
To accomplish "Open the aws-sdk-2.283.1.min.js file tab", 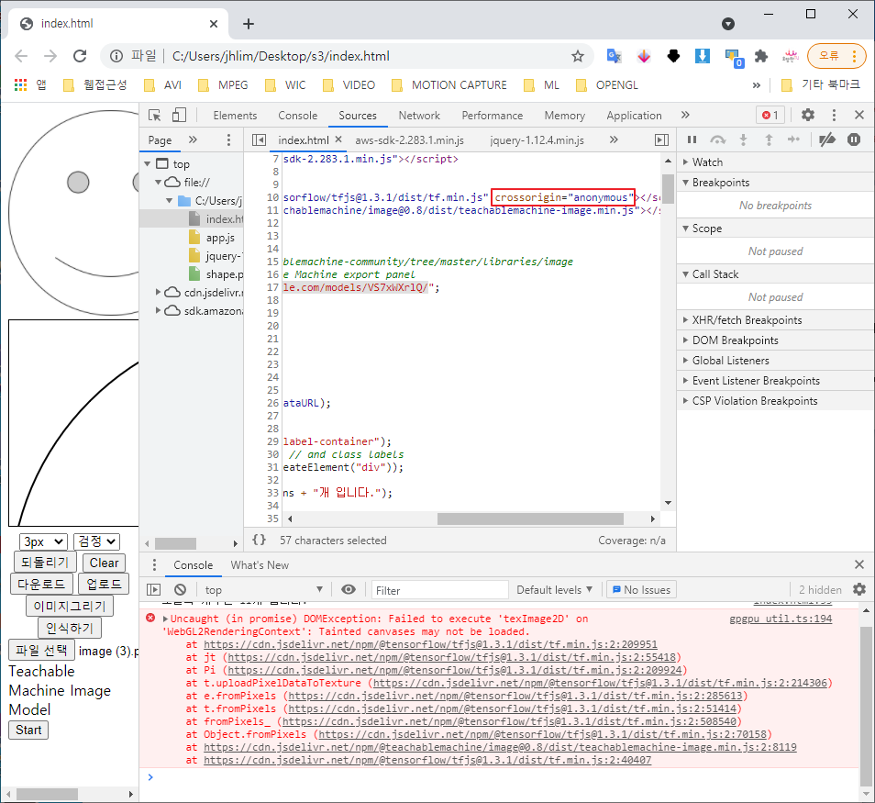I will [x=410, y=140].
